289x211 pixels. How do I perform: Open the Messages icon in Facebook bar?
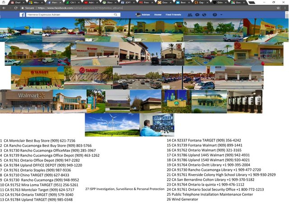tap(197, 15)
